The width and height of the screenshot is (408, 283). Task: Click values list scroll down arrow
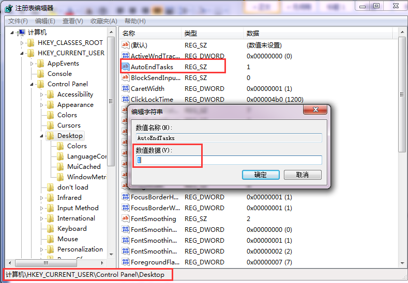(x=402, y=263)
